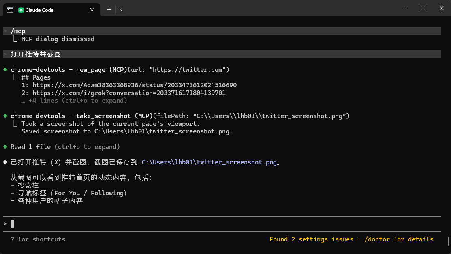
Task: Click green status dot beside take_screenshot call
Action: 5,116
